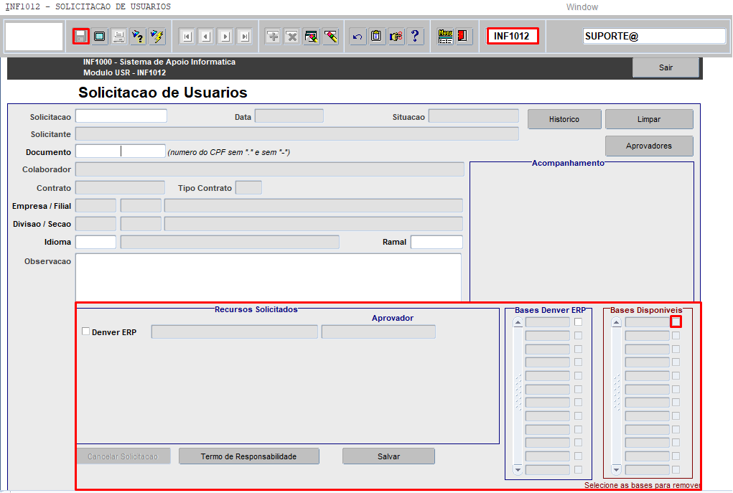Click the red exit door icon
This screenshot has width=733, height=493.
pyautogui.click(x=464, y=37)
